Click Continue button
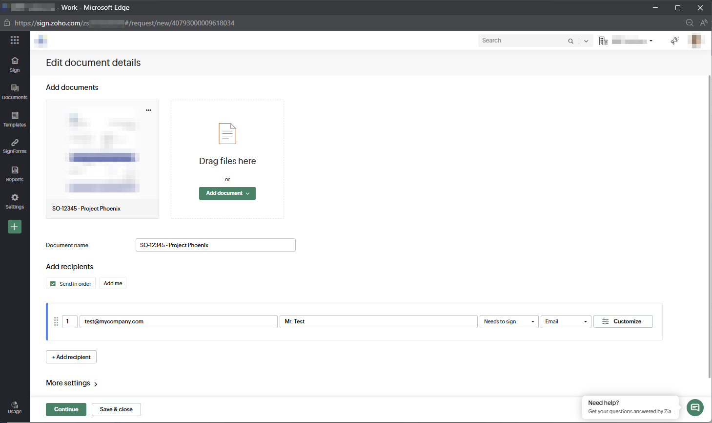 (x=66, y=409)
